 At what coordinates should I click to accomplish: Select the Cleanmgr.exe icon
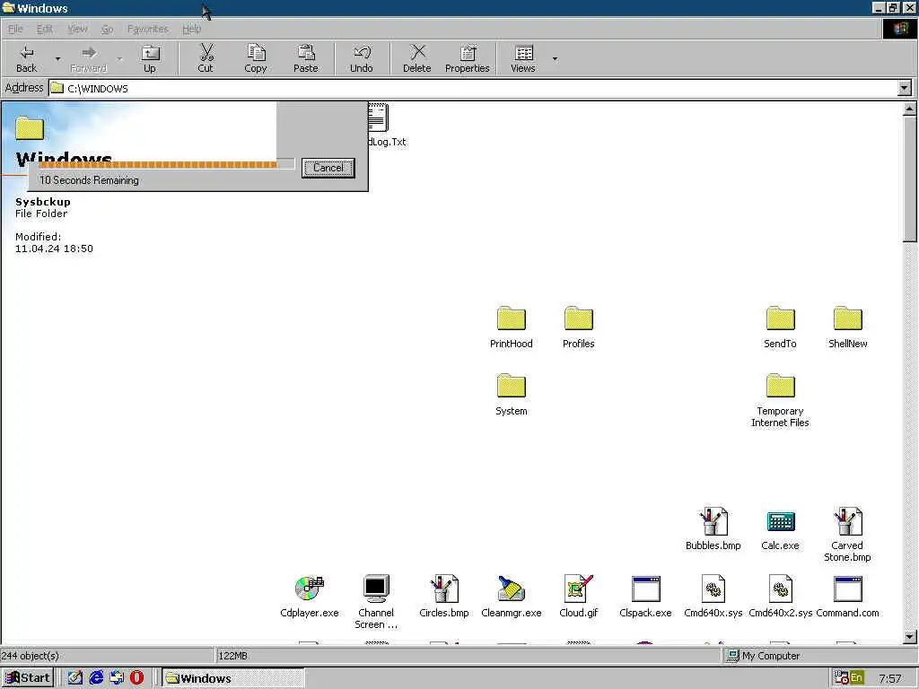click(x=511, y=597)
